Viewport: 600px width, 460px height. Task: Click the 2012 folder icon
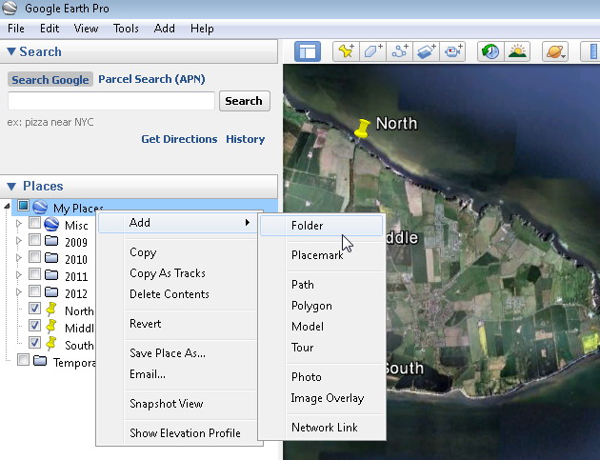[x=51, y=292]
